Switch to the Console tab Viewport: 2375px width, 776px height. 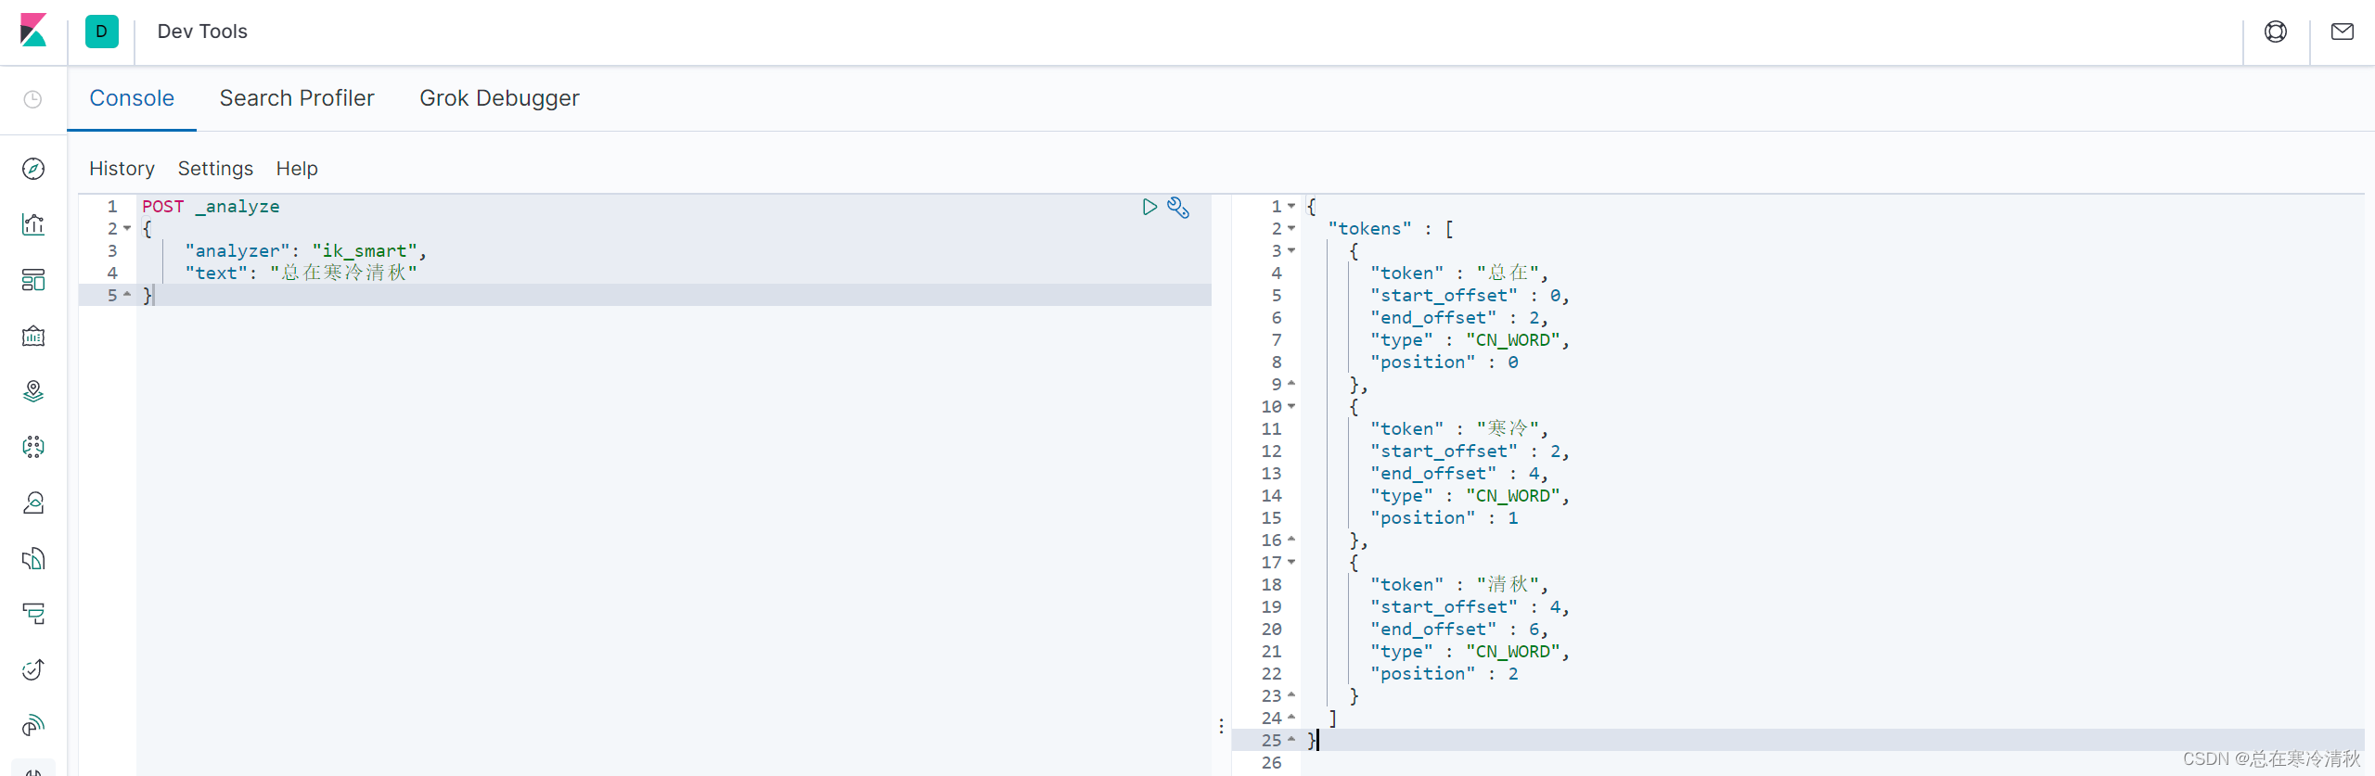pos(132,98)
